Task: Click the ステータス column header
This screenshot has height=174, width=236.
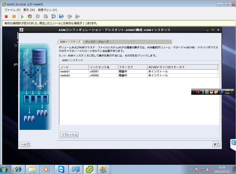Action: [x=133, y=67]
